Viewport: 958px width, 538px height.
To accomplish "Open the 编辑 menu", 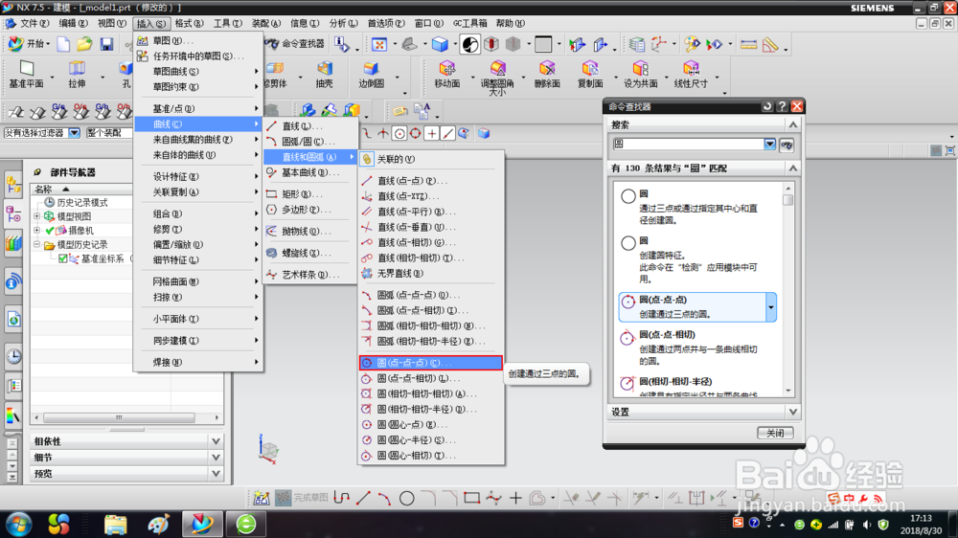I will [x=74, y=23].
